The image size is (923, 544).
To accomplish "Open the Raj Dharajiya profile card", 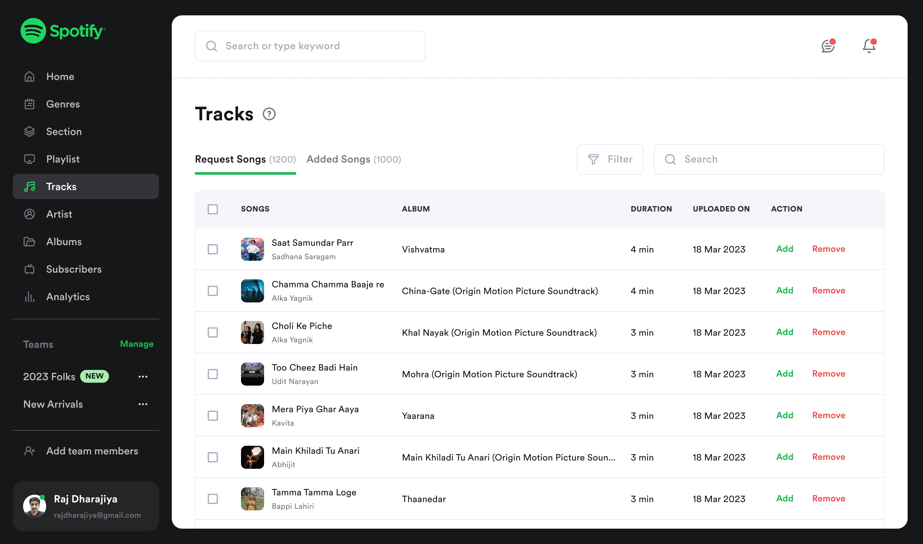I will (86, 506).
